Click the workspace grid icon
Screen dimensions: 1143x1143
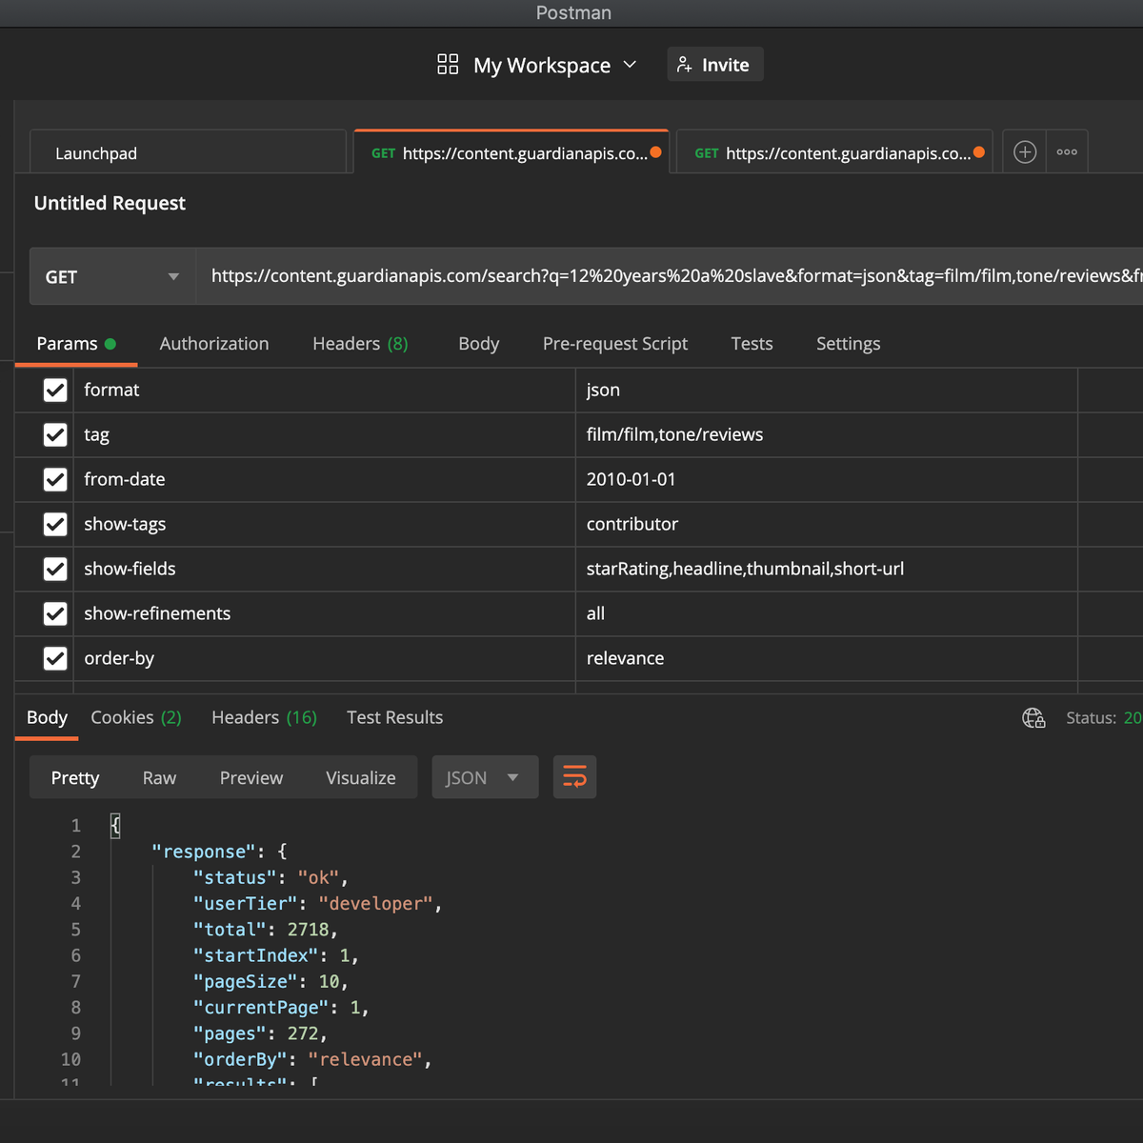(x=448, y=65)
